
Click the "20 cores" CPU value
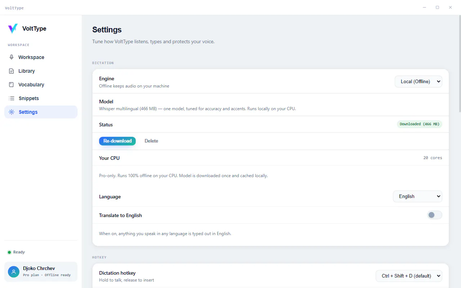coord(433,158)
